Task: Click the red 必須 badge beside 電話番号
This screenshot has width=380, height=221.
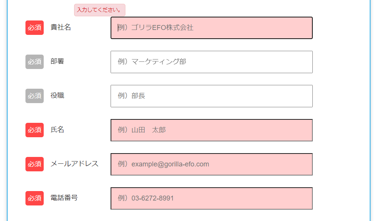Action: coord(34,198)
